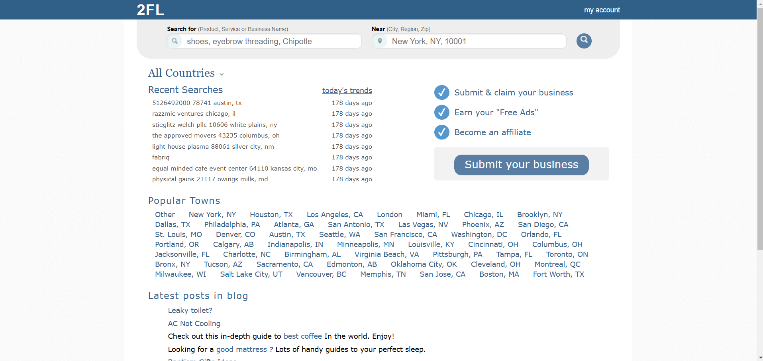Open Los Angeles, CA town link

pos(335,215)
